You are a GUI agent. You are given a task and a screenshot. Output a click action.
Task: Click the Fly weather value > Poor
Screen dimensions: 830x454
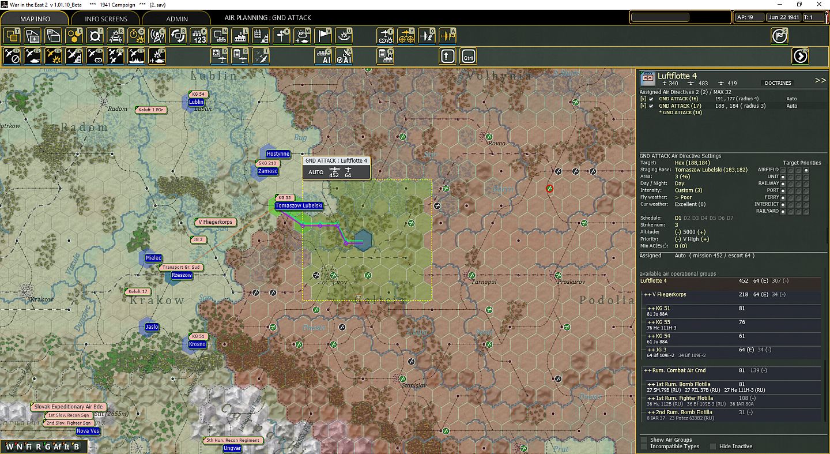(x=684, y=197)
